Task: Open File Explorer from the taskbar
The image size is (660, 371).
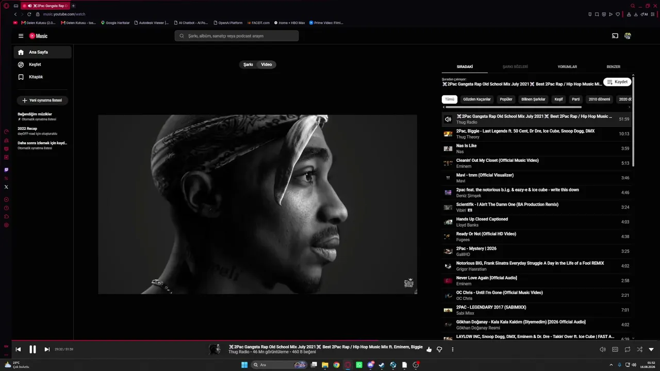Action: [325, 365]
